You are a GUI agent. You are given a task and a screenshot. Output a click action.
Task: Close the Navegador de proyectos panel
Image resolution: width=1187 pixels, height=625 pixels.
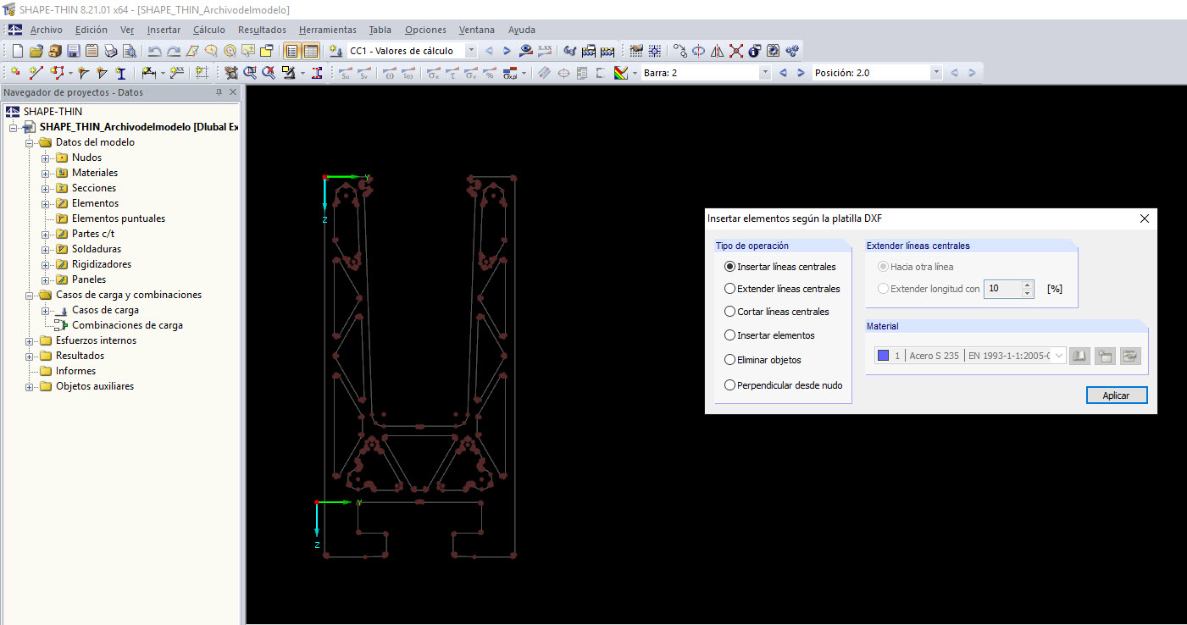[233, 92]
